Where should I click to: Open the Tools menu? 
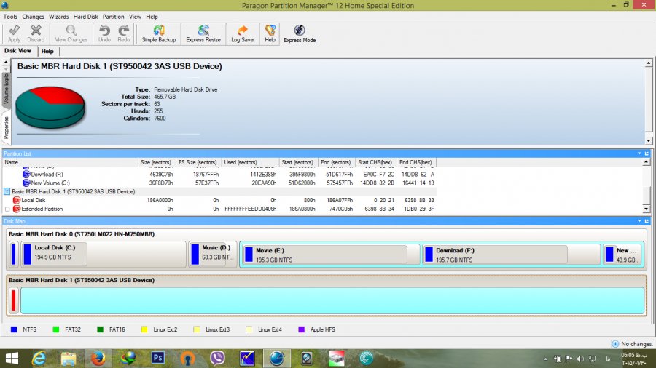pos(10,17)
